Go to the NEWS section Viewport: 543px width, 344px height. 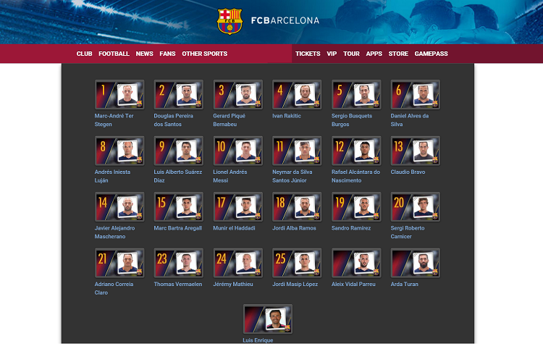pyautogui.click(x=144, y=54)
